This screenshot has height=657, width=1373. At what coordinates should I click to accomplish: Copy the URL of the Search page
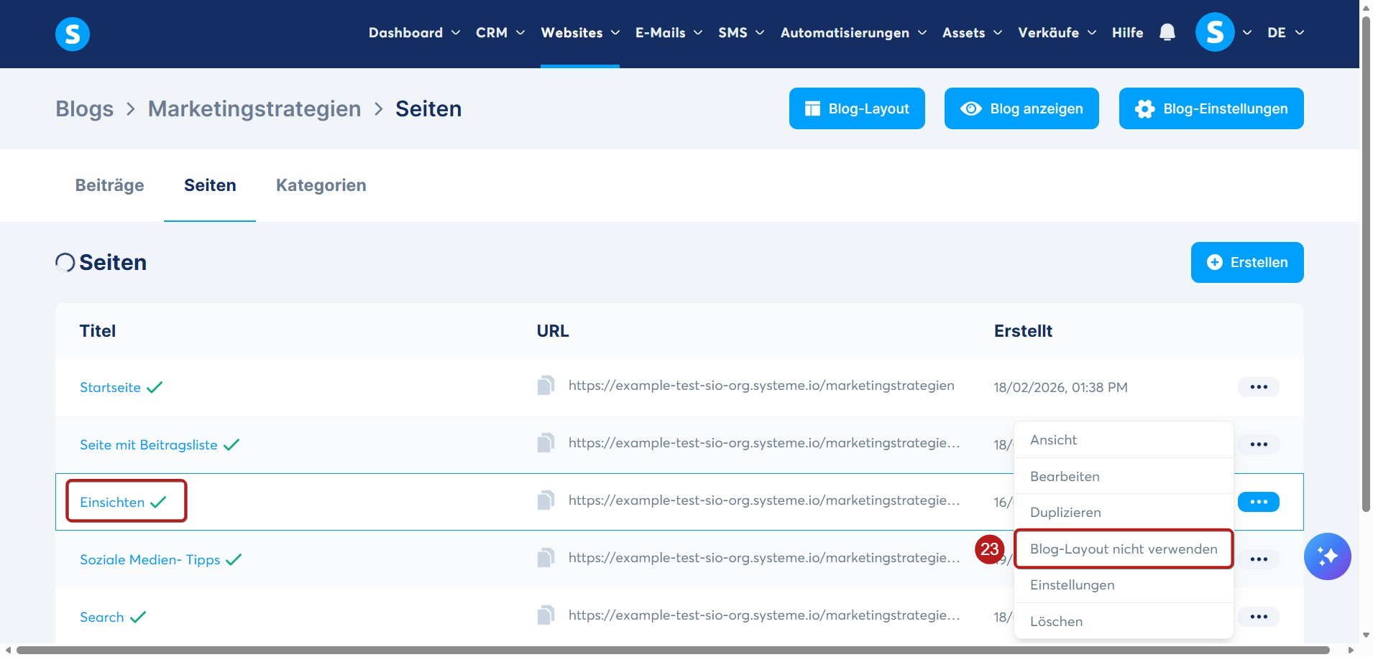click(546, 615)
